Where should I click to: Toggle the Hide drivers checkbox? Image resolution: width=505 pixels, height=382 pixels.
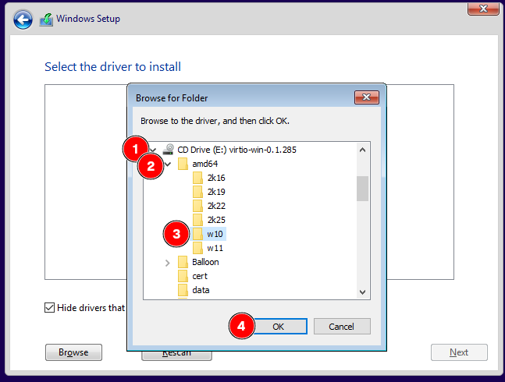pyautogui.click(x=49, y=308)
